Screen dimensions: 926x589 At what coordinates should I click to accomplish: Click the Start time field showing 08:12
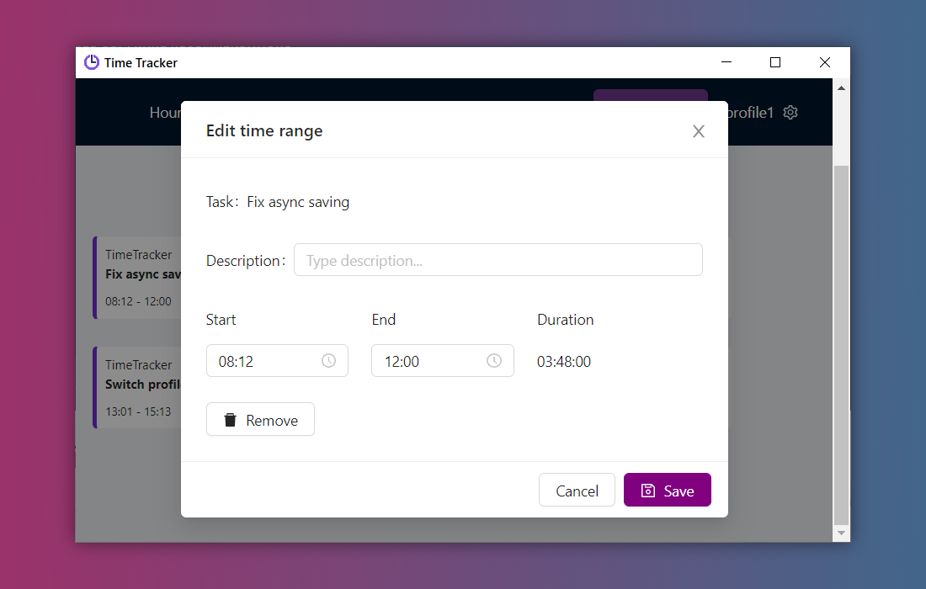coord(277,361)
